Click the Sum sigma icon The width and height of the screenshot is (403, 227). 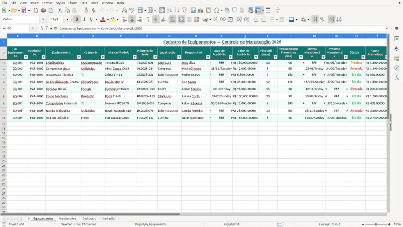coord(47,28)
